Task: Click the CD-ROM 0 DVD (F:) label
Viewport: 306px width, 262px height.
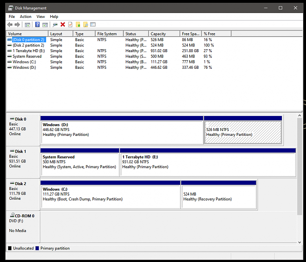Action: click(x=23, y=227)
